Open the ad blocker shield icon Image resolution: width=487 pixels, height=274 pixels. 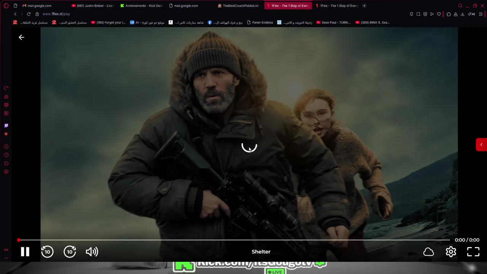point(425,14)
